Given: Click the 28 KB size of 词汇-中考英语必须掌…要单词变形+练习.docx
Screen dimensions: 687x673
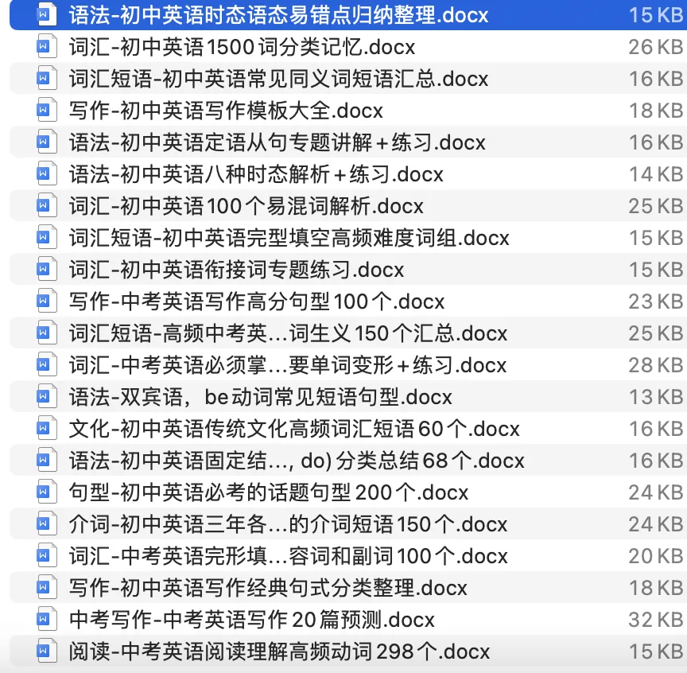Looking at the screenshot, I should click(656, 365).
